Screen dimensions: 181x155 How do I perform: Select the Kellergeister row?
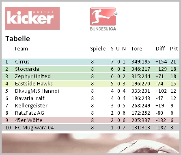90,106
